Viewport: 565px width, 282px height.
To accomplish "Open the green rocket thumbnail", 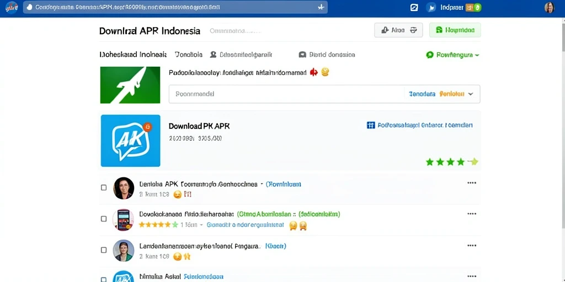I will pos(130,85).
